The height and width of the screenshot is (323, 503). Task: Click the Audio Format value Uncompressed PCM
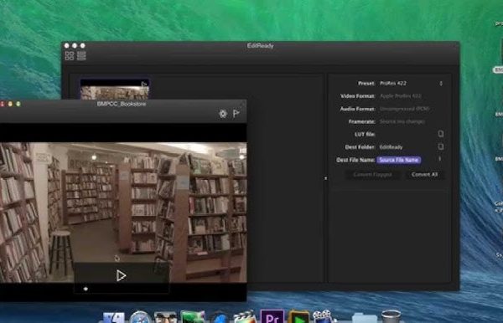coord(404,109)
